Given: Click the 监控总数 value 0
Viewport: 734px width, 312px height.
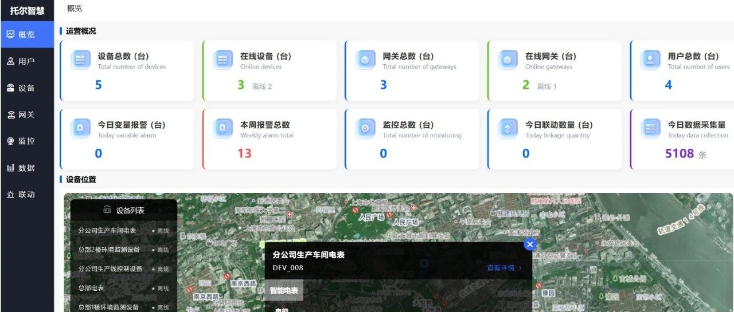Looking at the screenshot, I should point(384,153).
